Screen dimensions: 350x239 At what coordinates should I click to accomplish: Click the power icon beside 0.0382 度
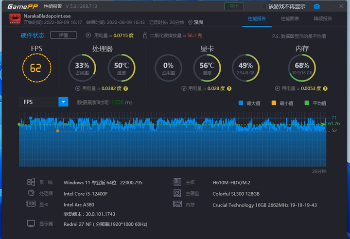coord(78,88)
